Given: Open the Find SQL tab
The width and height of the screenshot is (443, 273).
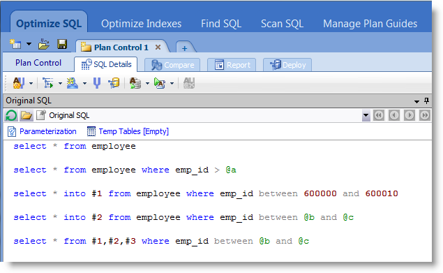Looking at the screenshot, I should [x=221, y=24].
